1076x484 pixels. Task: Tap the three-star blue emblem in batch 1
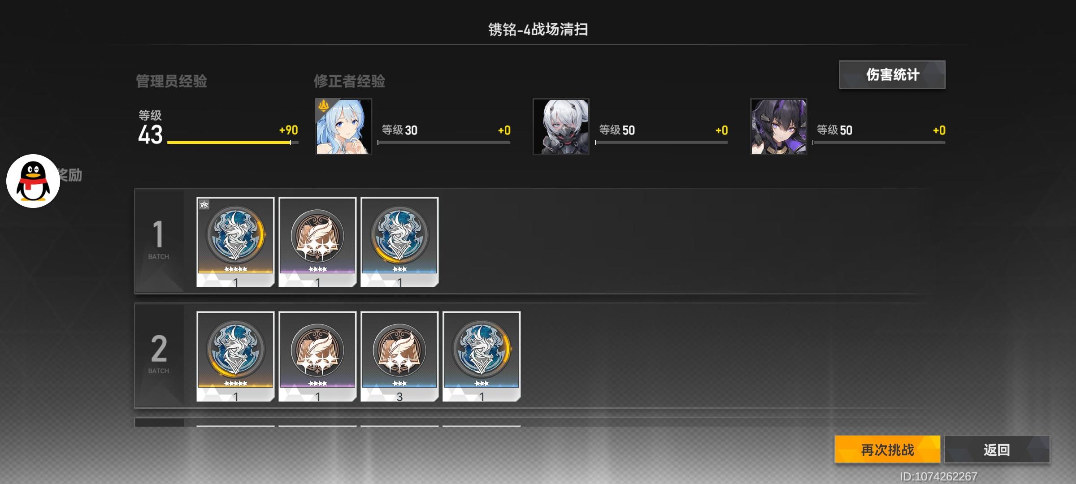click(x=399, y=242)
